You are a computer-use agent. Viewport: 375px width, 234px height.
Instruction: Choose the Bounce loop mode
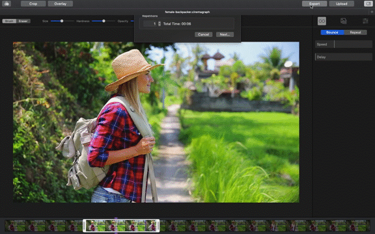(332, 32)
